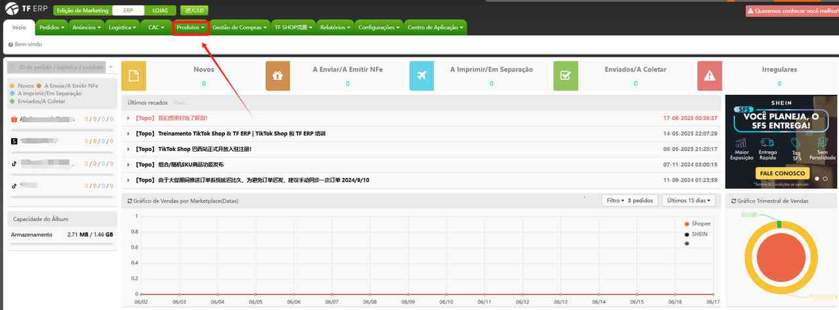
Task: Click the yellow Novos document icon
Action: point(134,76)
